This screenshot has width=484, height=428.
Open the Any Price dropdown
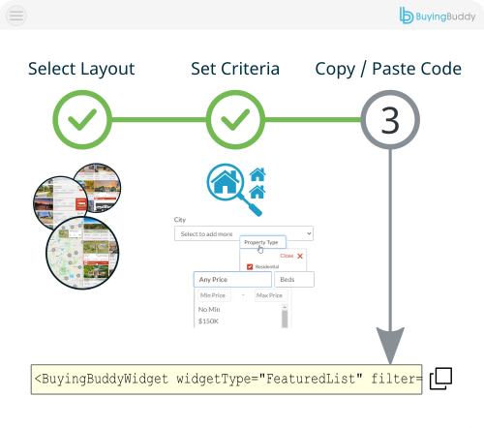pos(232,280)
